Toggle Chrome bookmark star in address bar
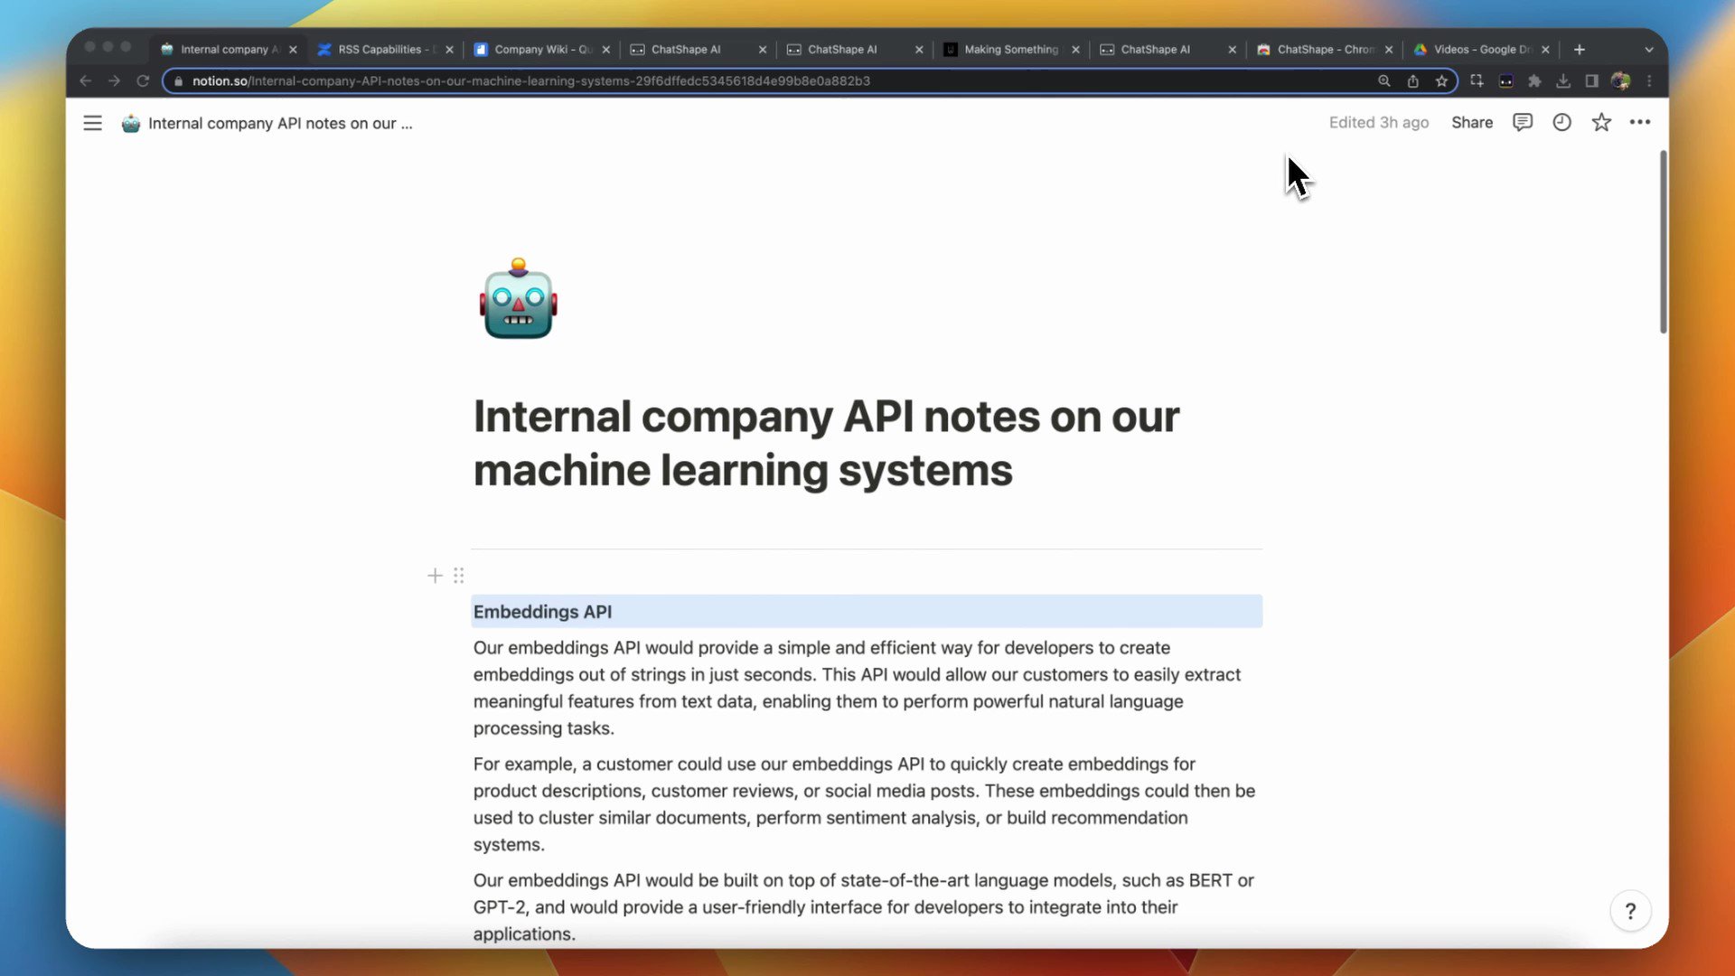1735x976 pixels. 1441,81
